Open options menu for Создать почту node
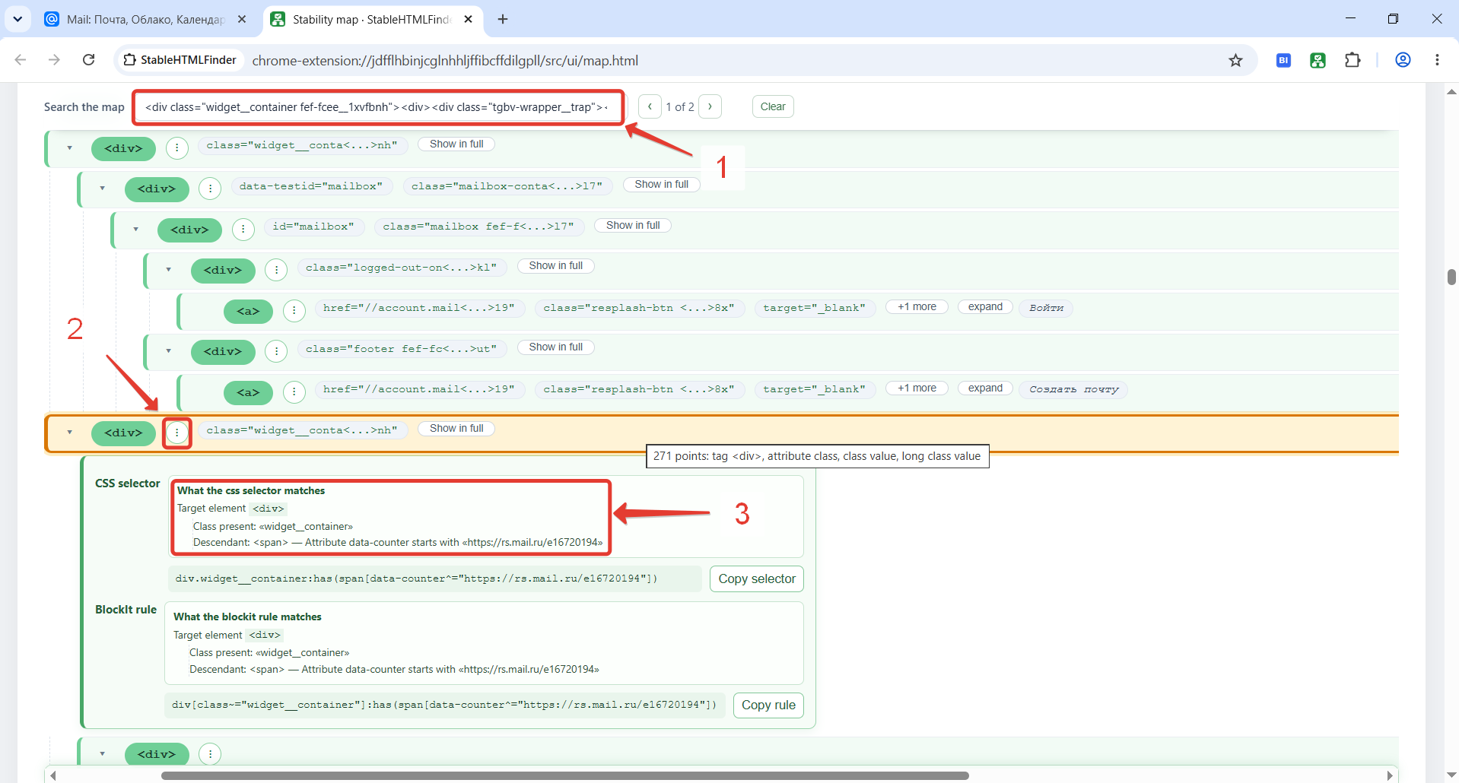 point(294,392)
